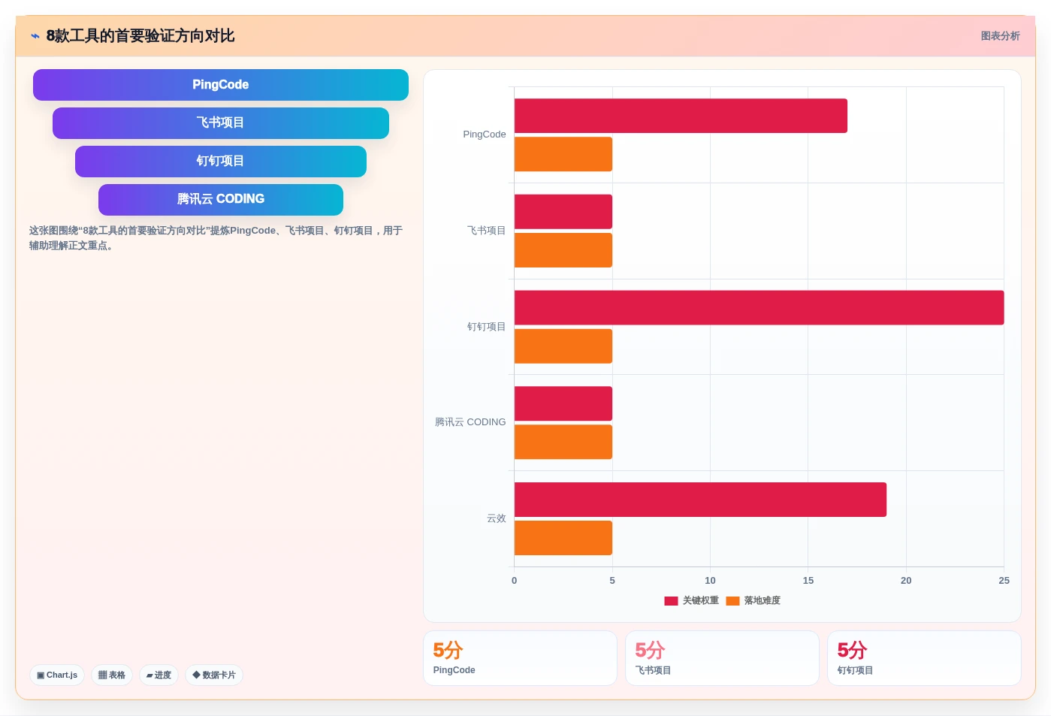Image resolution: width=1051 pixels, height=716 pixels.
Task: Click the red PingCode 关键权重 bar
Action: pyautogui.click(x=681, y=116)
